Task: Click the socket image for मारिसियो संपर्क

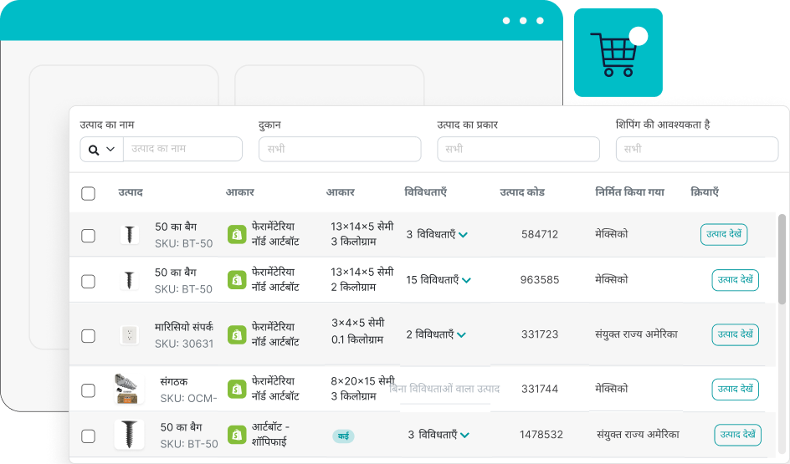Action: click(x=129, y=335)
